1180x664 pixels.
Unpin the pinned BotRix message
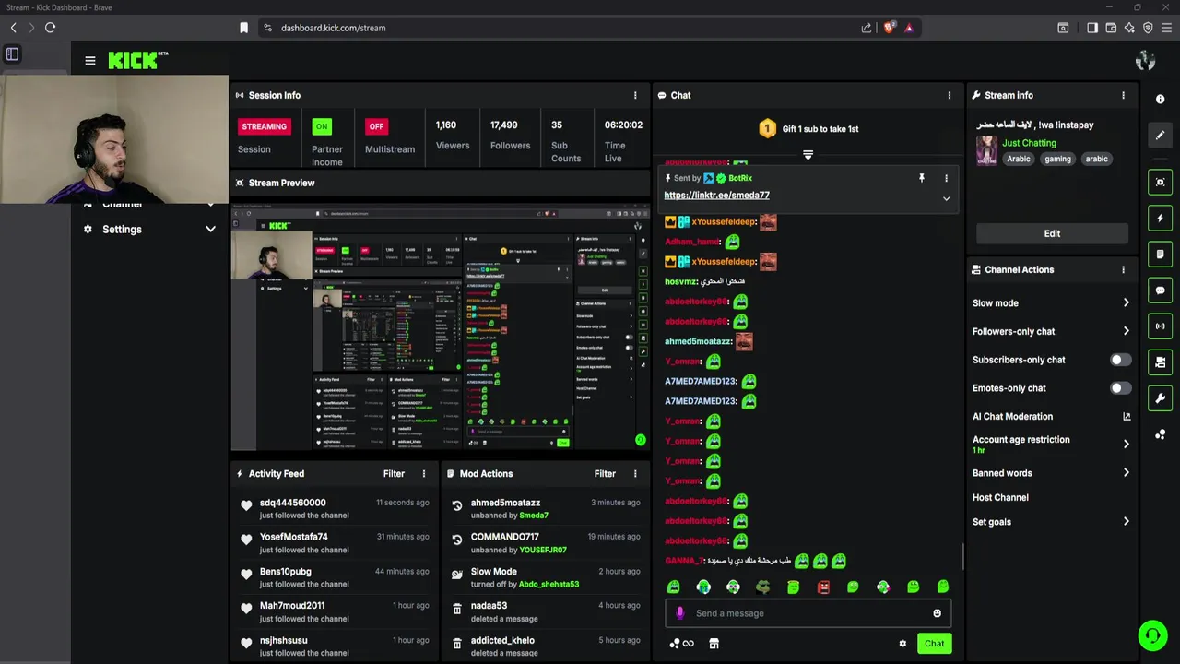tap(921, 178)
